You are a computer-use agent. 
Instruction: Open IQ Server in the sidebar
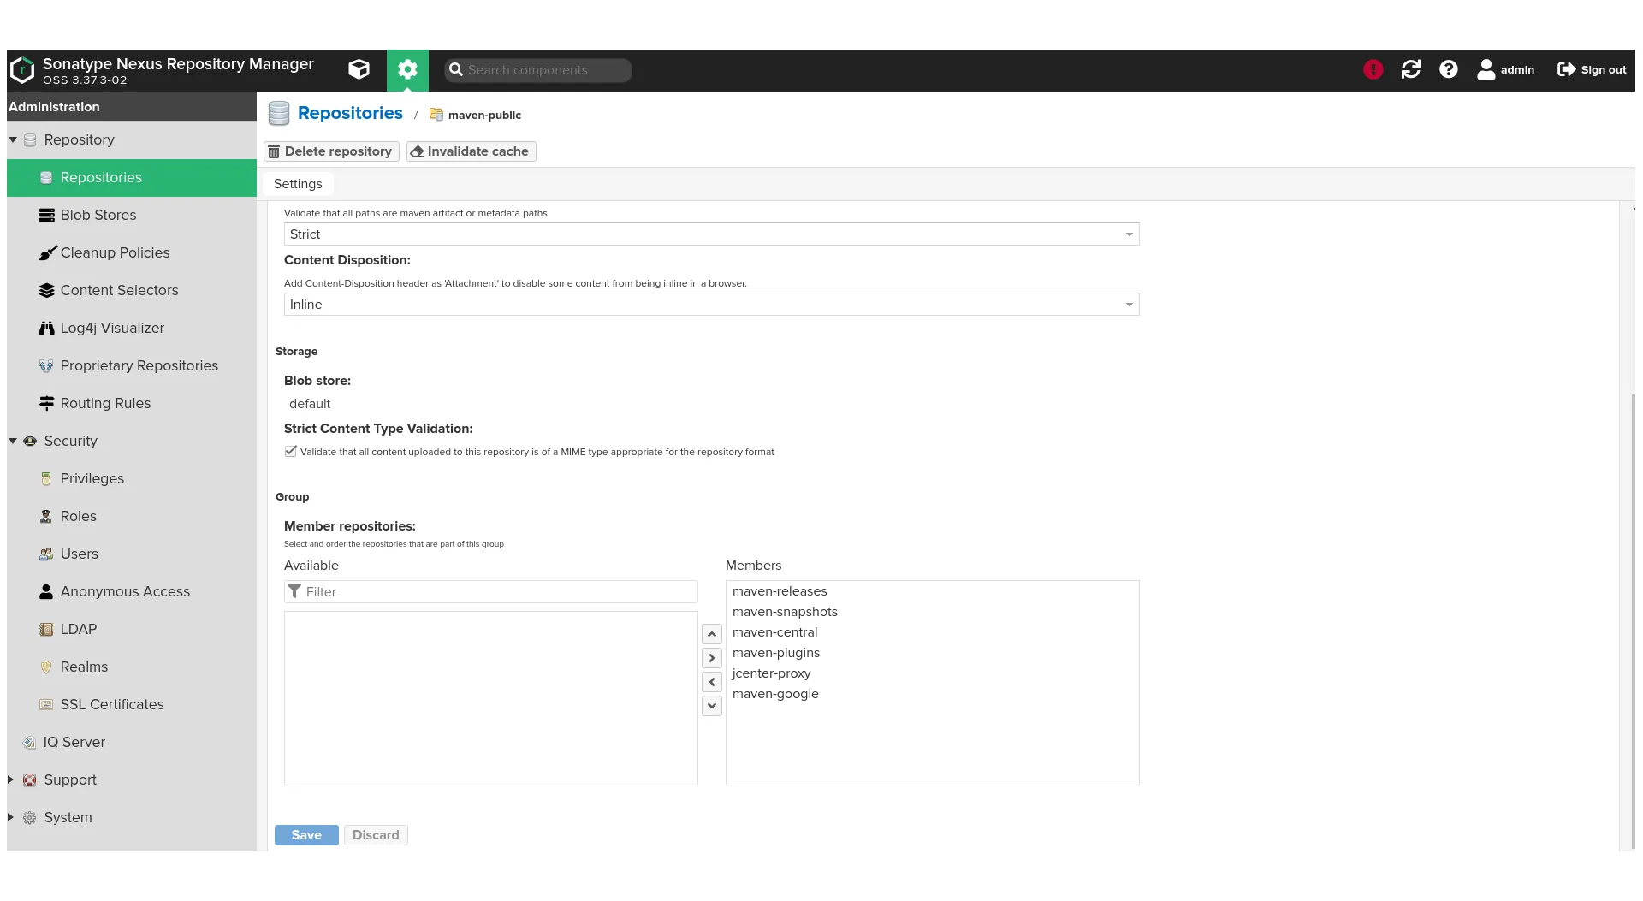click(132, 743)
